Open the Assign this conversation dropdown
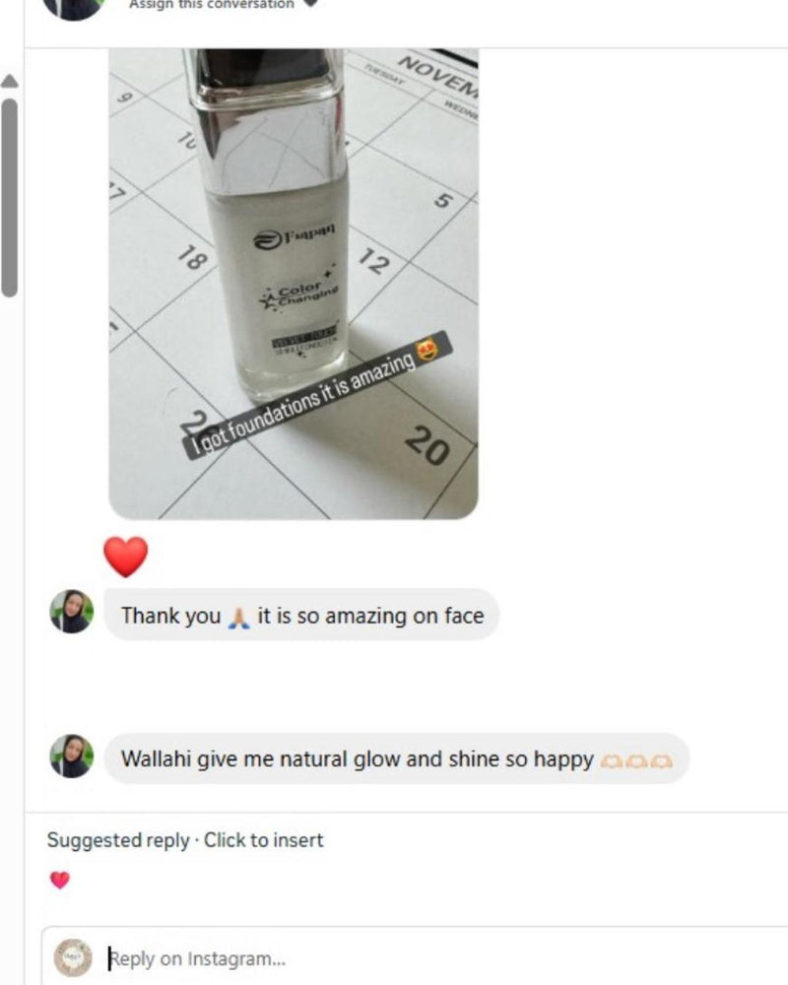 [x=211, y=4]
